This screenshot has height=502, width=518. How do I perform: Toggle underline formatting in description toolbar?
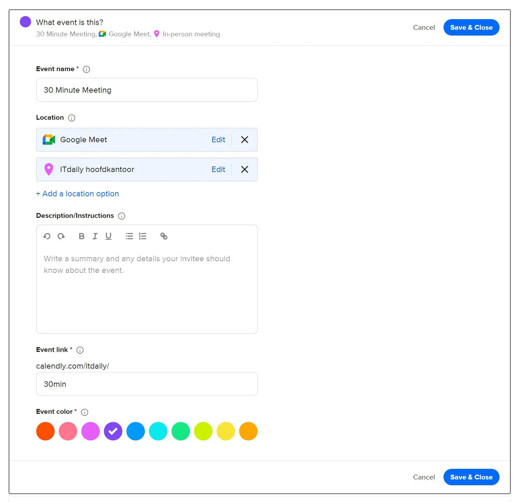(108, 236)
